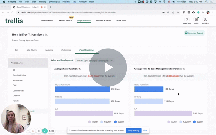216x135 pixels.
Task: Click the Wi-Fi status icon
Action: (164, 1)
